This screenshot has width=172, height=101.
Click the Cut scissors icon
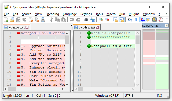pos(51,20)
